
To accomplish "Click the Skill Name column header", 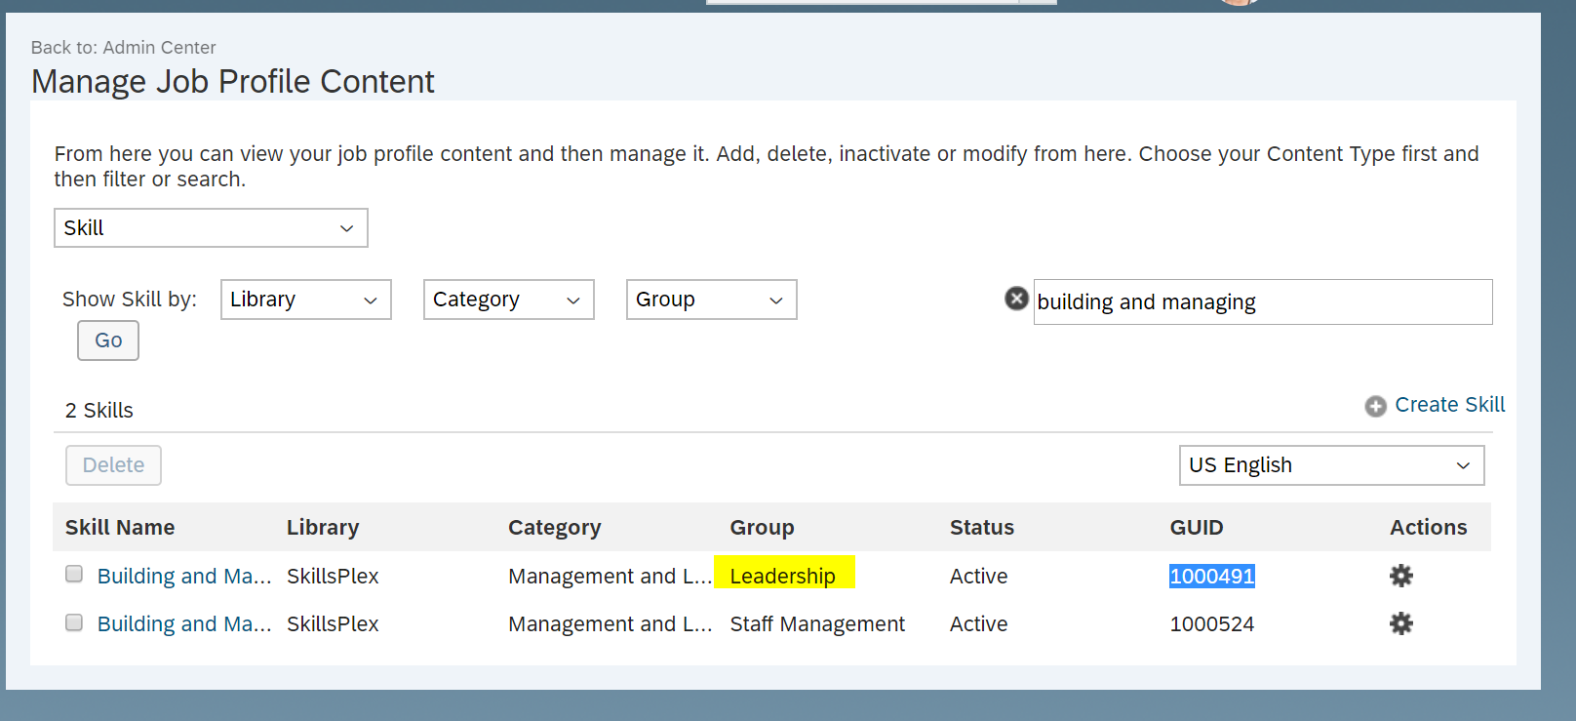I will click(x=120, y=527).
